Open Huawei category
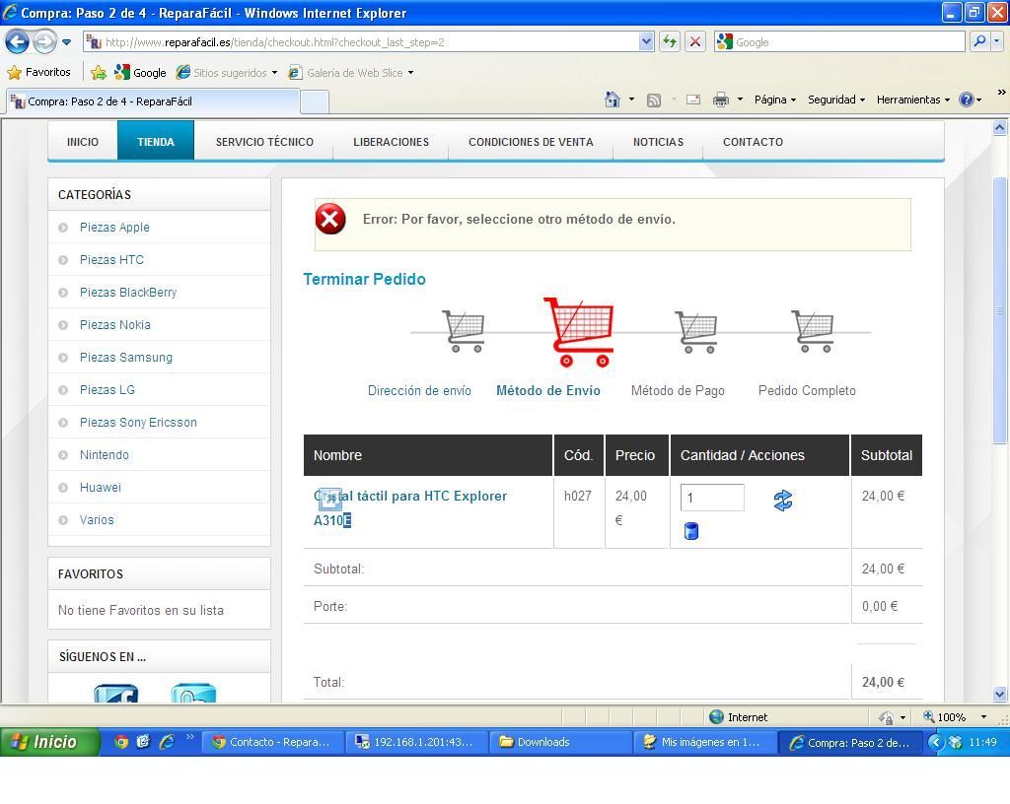The width and height of the screenshot is (1010, 804). point(101,488)
